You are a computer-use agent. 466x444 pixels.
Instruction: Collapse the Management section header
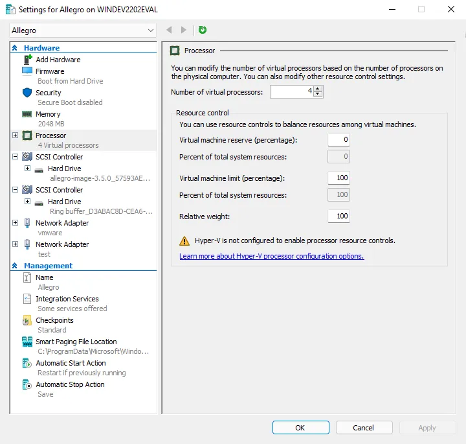[15, 266]
